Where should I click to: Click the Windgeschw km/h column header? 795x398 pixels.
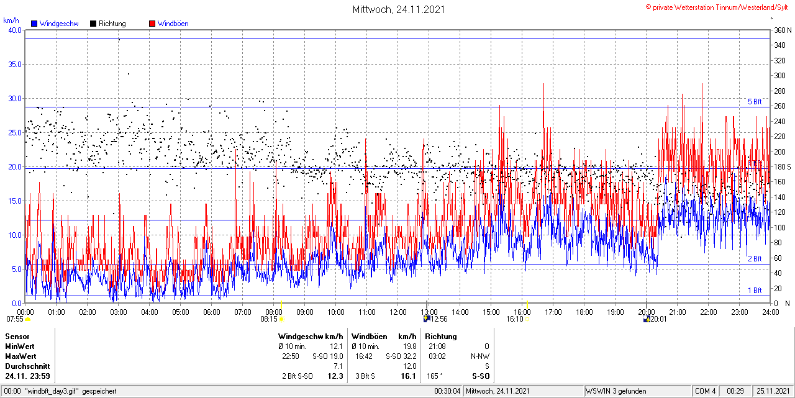click(x=311, y=337)
